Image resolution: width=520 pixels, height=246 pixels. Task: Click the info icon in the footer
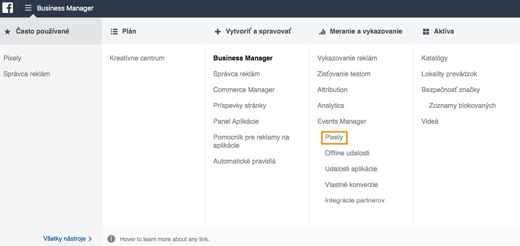[111, 239]
